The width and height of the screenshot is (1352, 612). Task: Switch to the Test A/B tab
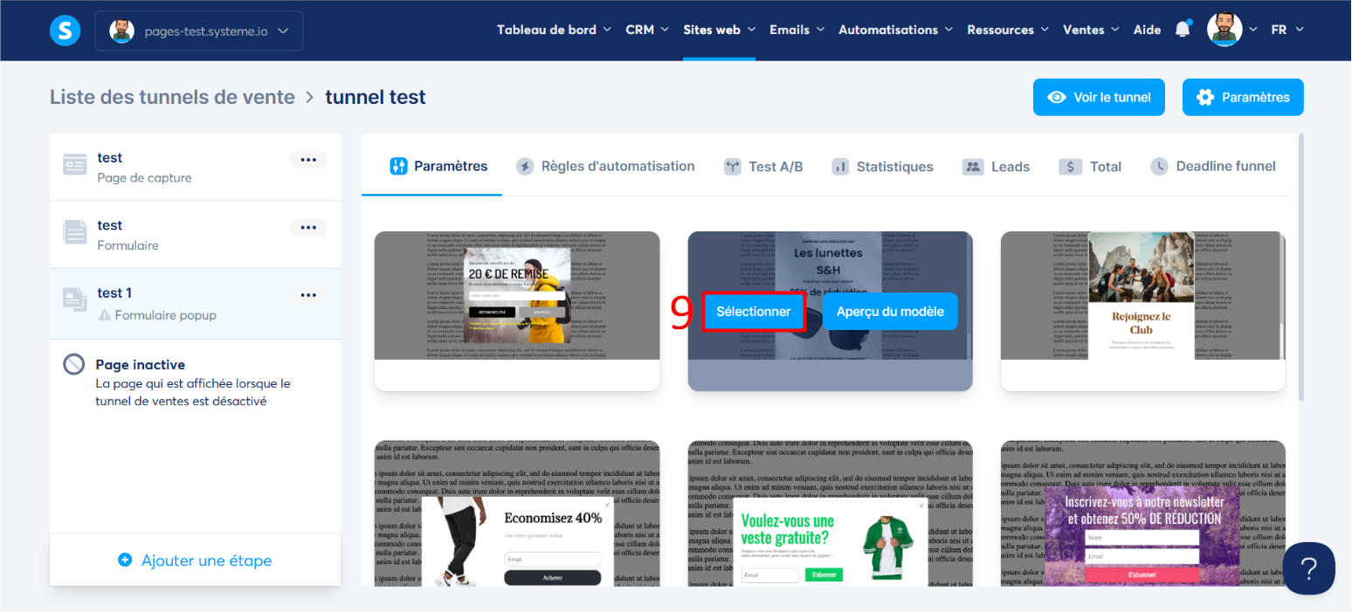(x=764, y=167)
